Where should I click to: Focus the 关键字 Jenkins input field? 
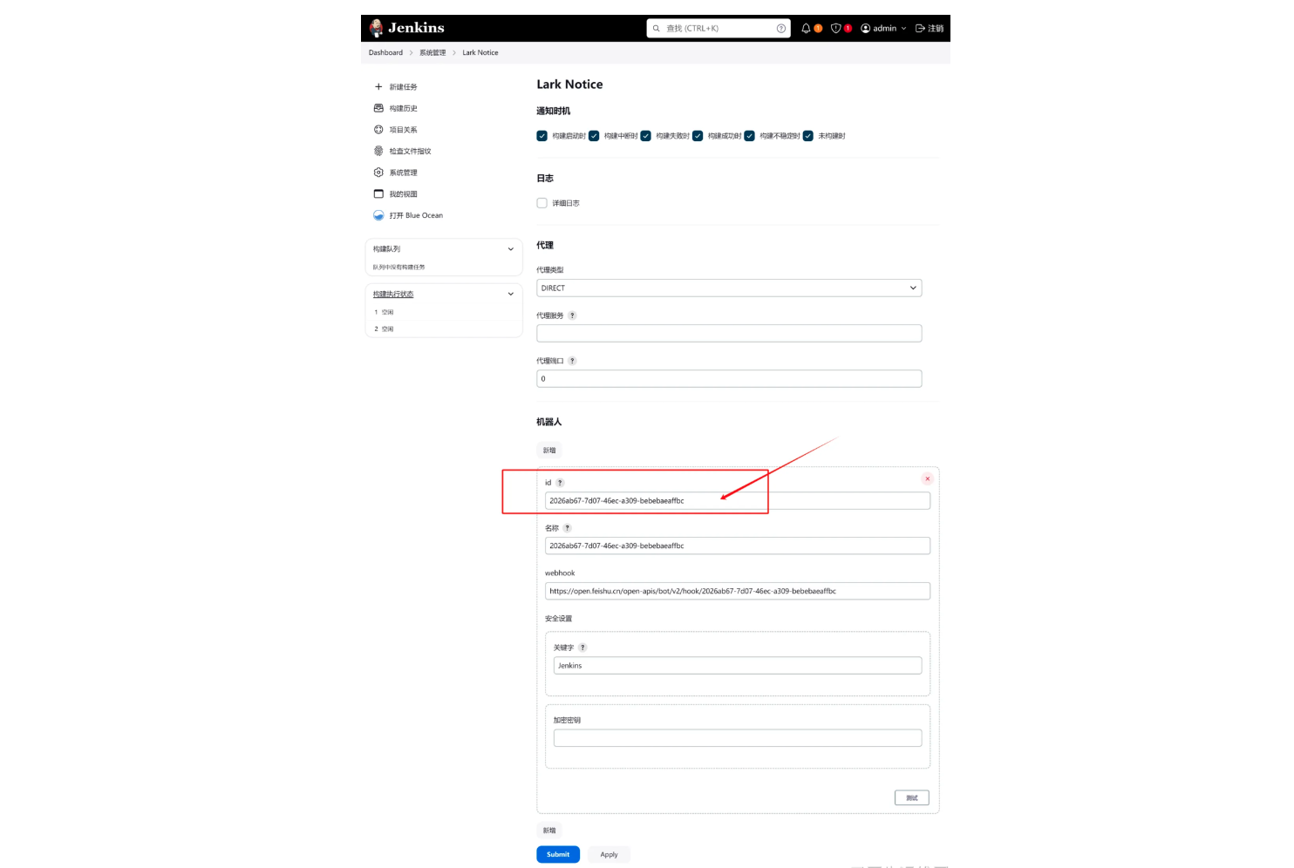pyautogui.click(x=738, y=666)
